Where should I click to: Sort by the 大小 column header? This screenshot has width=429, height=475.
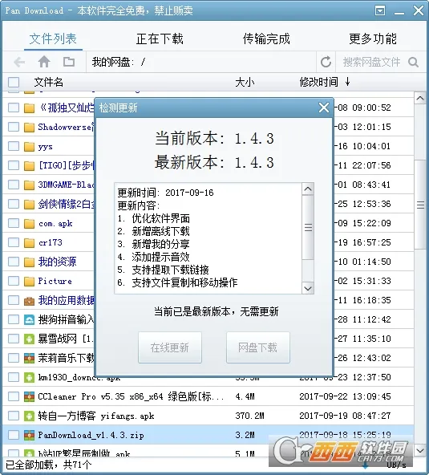(245, 82)
